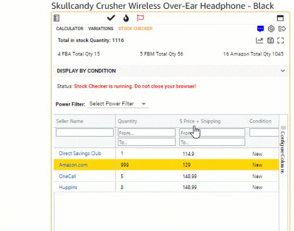Click the Excel export icon
The height and width of the screenshot is (231, 294).
271,40
